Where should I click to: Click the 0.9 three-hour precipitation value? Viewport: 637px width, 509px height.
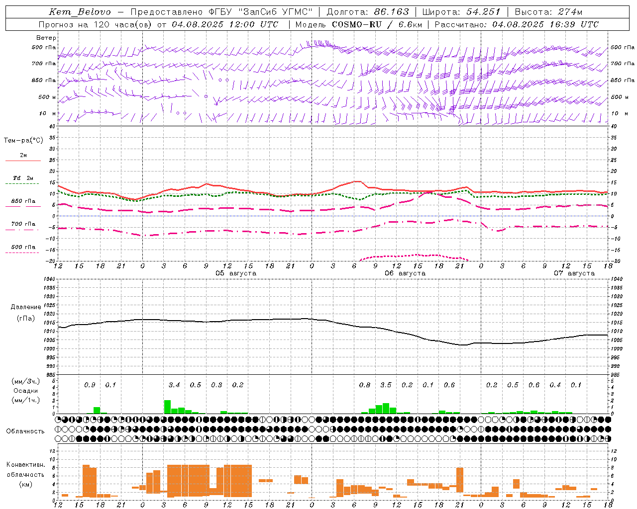[90, 385]
